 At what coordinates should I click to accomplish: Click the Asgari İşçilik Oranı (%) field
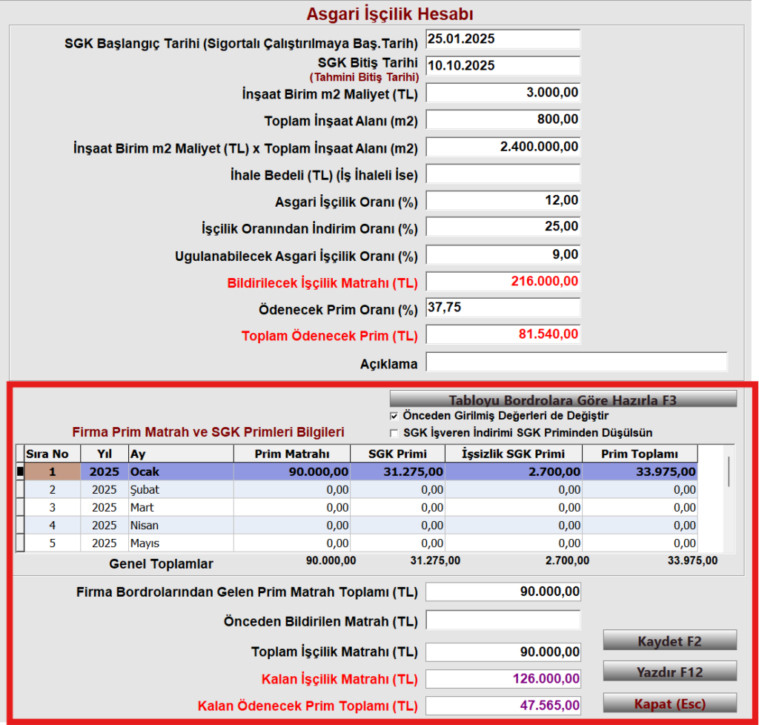coord(503,200)
